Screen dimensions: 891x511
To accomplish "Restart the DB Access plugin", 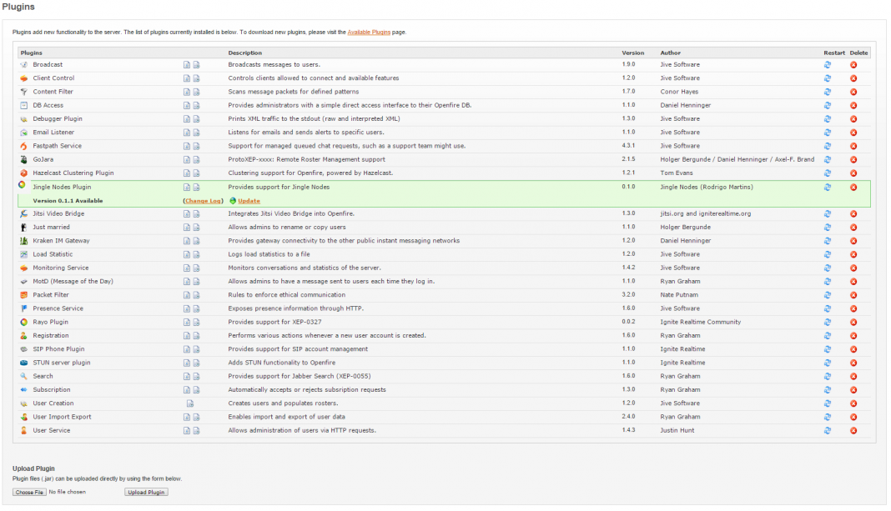I will click(828, 106).
